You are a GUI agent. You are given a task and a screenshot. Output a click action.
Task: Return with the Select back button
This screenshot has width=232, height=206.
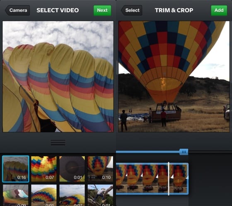pos(132,10)
